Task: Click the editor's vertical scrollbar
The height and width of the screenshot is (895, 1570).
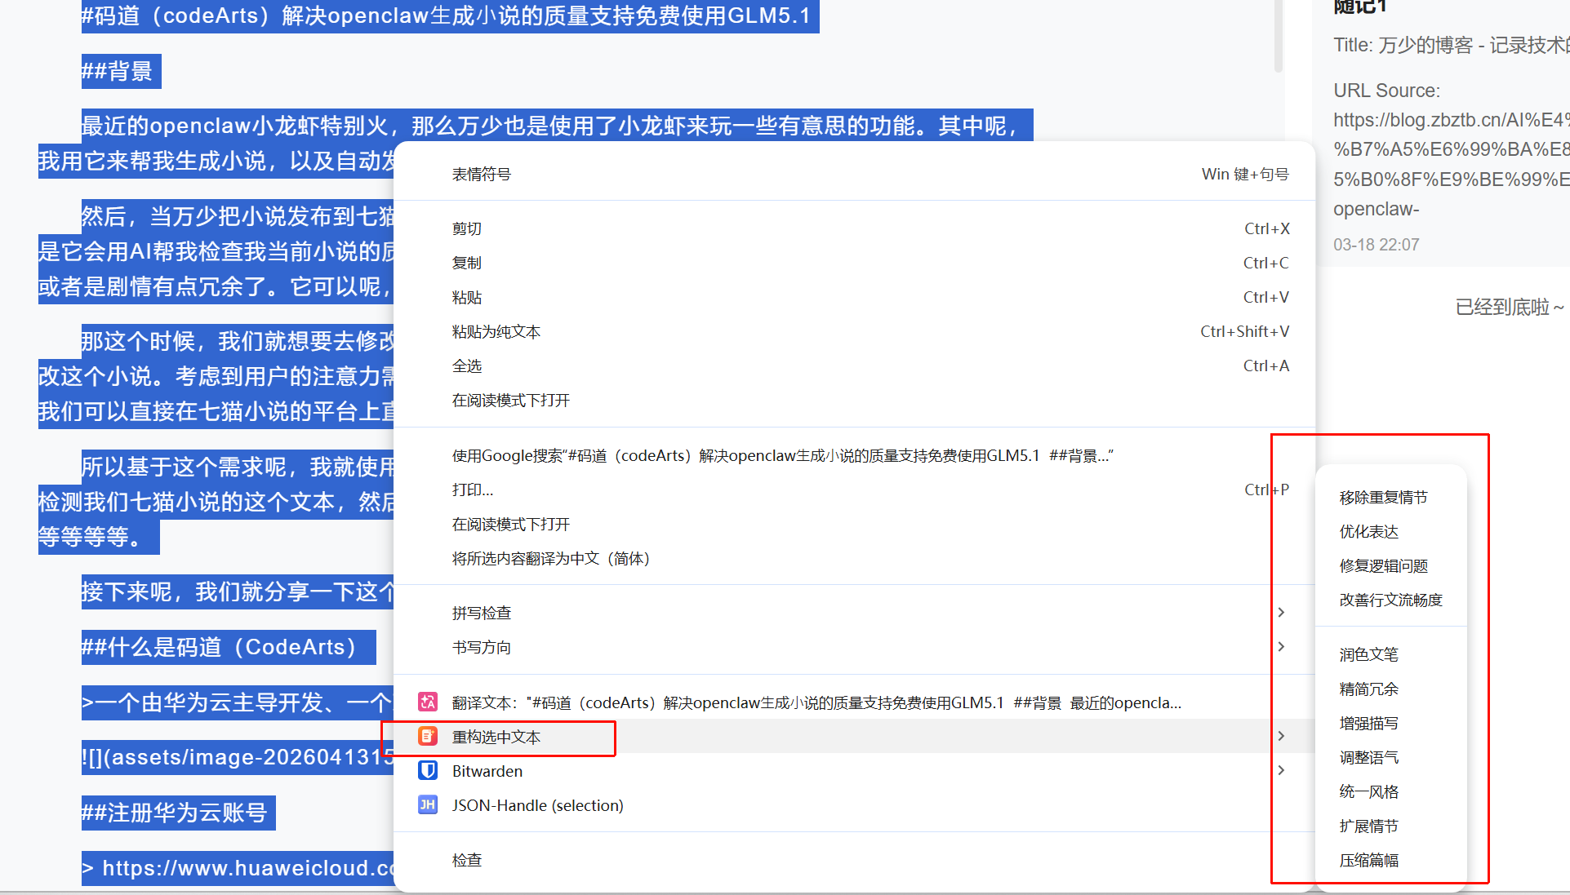Action: (1278, 37)
